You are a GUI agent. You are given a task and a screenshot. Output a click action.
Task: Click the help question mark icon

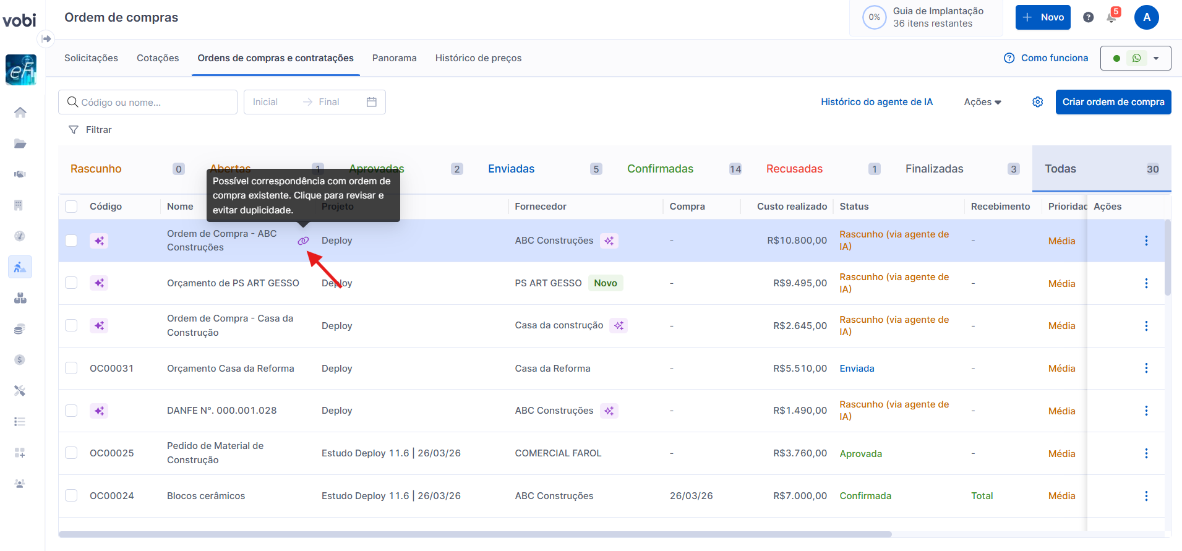coord(1089,17)
